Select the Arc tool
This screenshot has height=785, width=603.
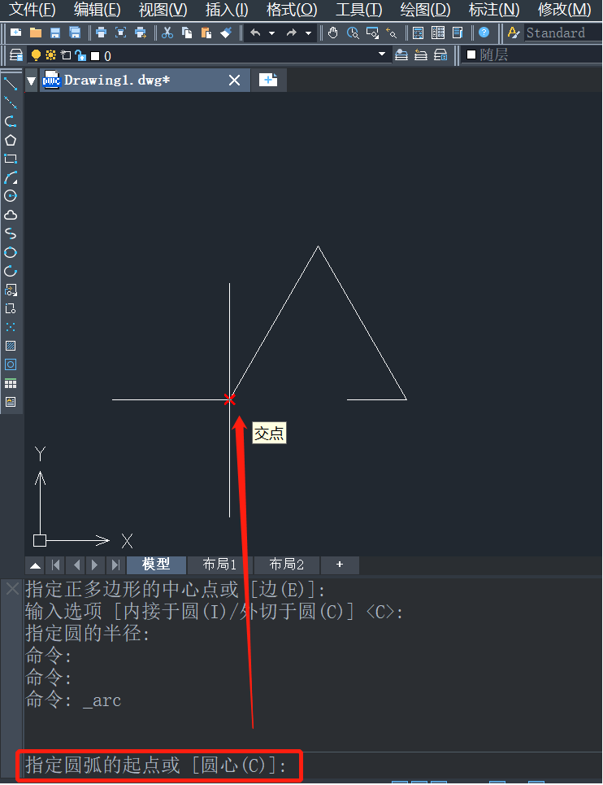point(11,177)
